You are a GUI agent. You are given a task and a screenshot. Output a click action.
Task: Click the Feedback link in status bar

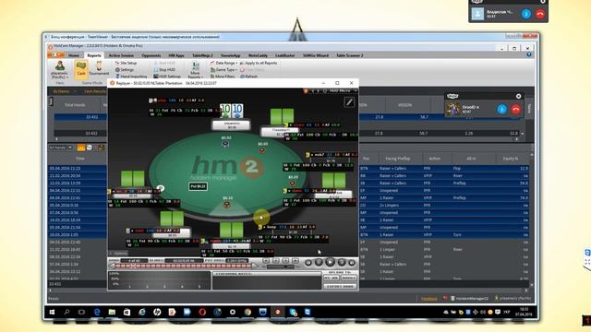(428, 299)
